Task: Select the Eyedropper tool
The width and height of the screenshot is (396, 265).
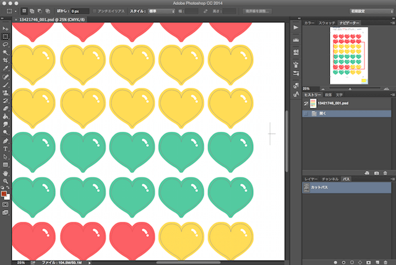Action: [x=6, y=68]
